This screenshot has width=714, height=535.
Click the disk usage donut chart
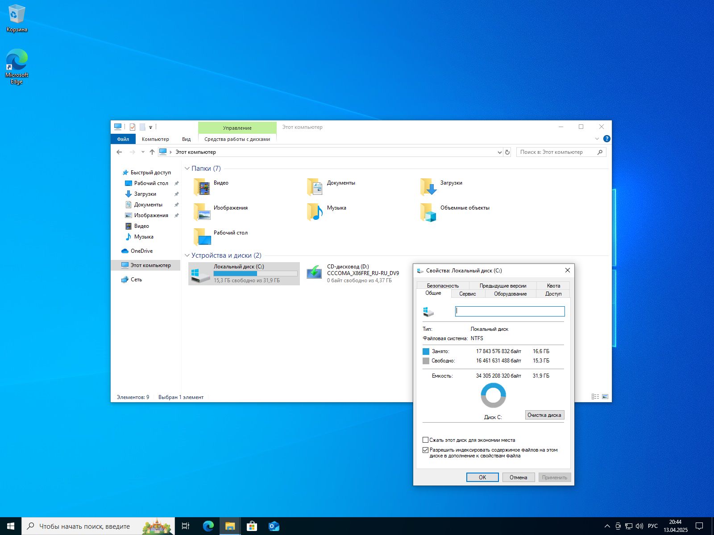click(493, 395)
